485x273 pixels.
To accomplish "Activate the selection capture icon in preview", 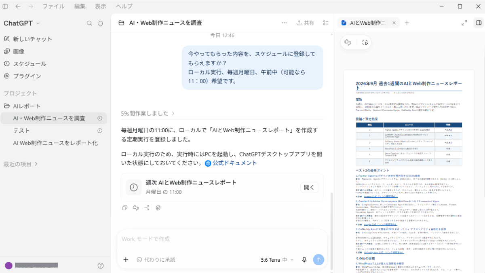I will 365,42.
